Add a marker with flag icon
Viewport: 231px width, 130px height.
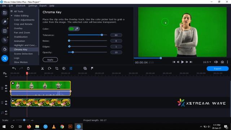[x=92, y=68]
